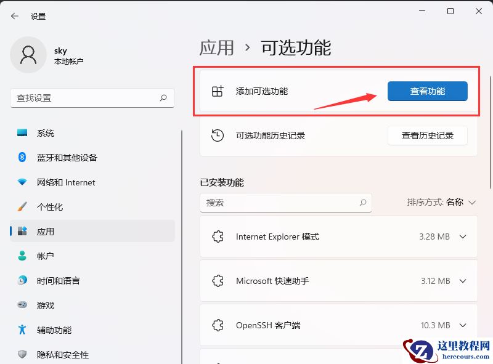The image size is (493, 364).
Task: Click the paintbrush icon for 个性化
Action: pyautogui.click(x=22, y=207)
